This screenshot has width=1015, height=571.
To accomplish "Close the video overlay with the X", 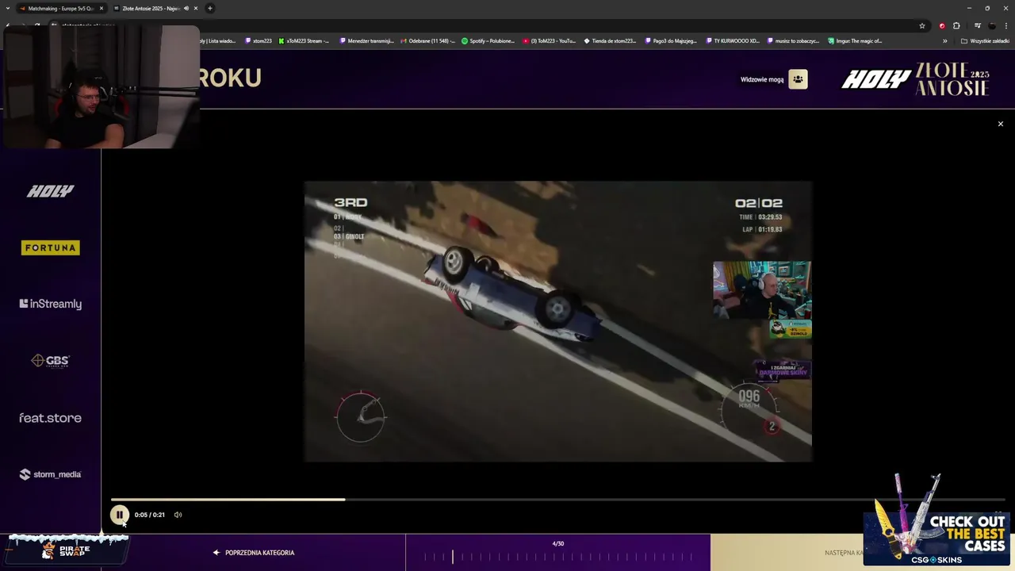I will [1000, 124].
